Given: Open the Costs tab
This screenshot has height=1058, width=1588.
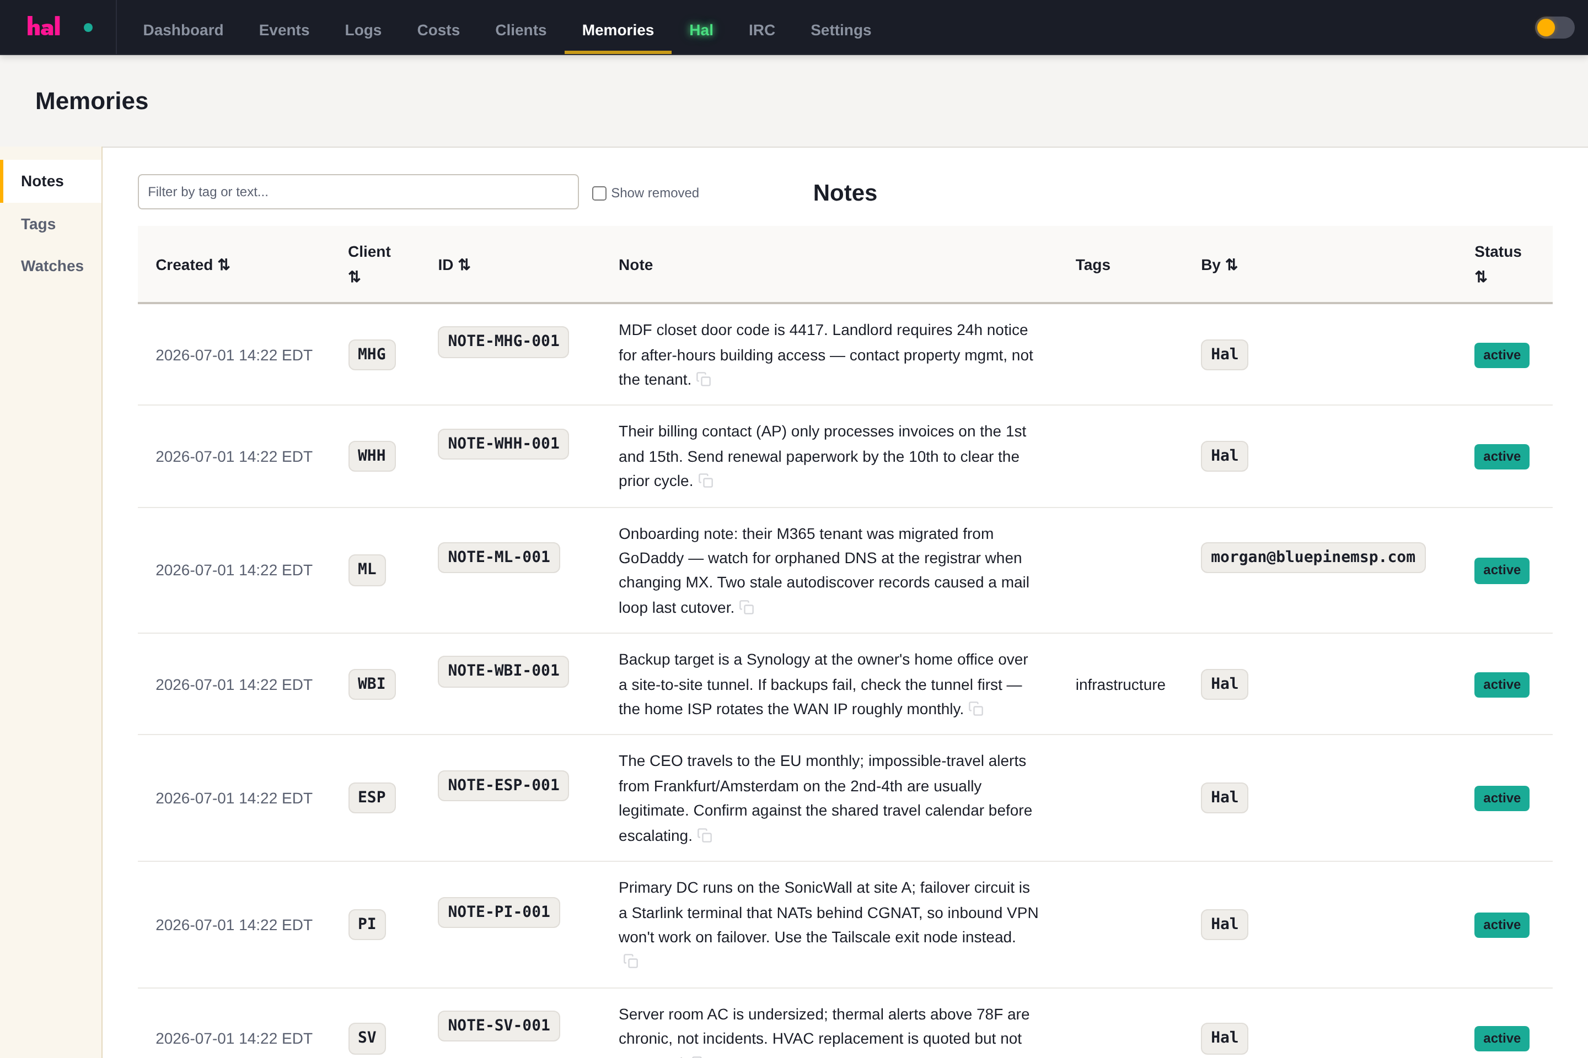Looking at the screenshot, I should pyautogui.click(x=438, y=30).
